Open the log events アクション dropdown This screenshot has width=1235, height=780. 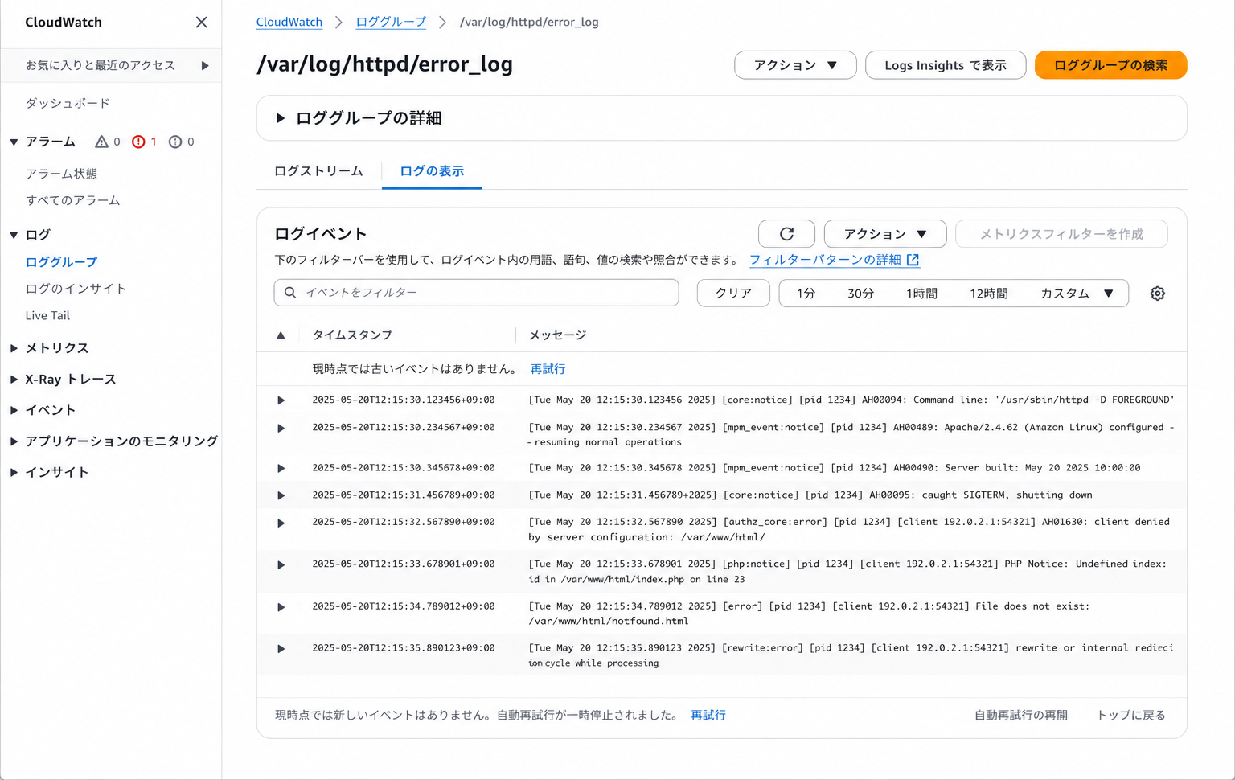[x=885, y=234]
